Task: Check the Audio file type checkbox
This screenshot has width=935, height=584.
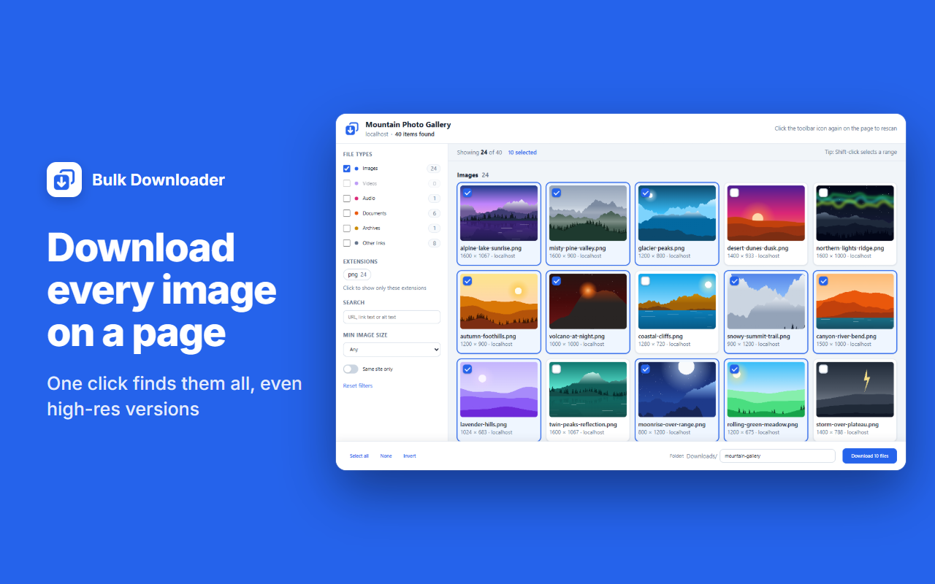Action: [x=347, y=199]
